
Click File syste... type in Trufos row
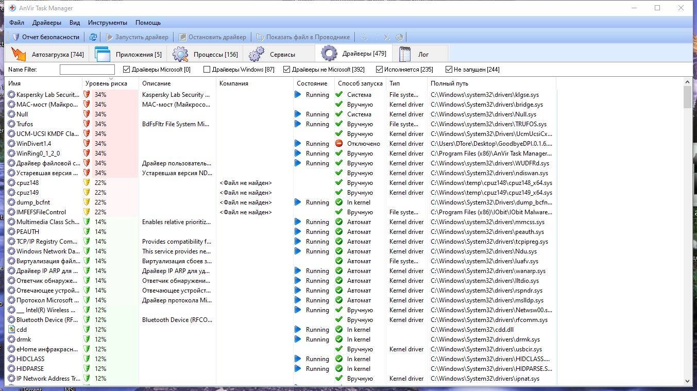coord(404,124)
